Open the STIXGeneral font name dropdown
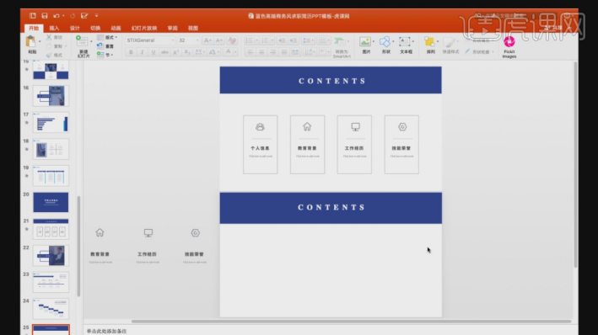598x335 pixels. coord(150,40)
